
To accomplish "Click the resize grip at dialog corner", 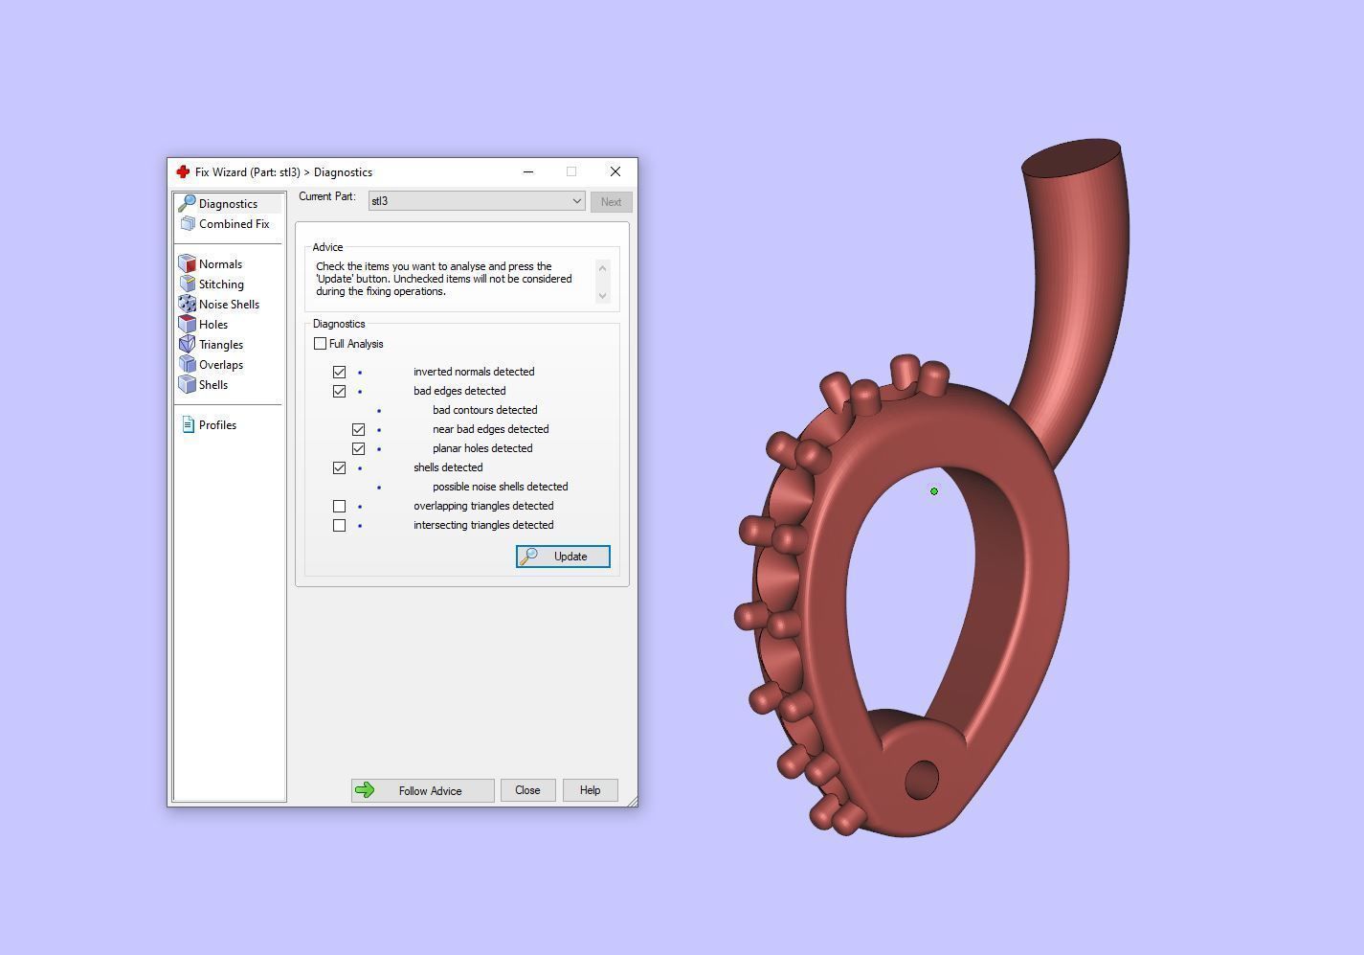I will coord(632,801).
